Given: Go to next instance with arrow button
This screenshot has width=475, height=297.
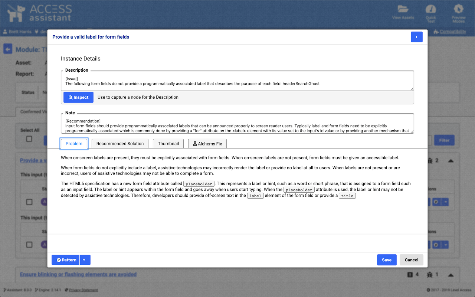Looking at the screenshot, I should coord(416,37).
